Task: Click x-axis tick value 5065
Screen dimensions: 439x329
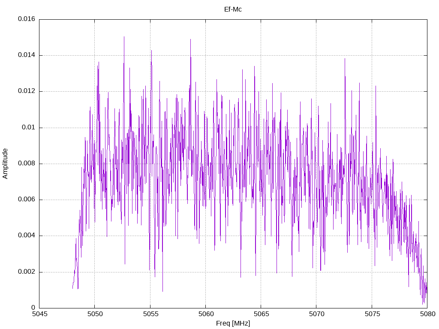Action: (262, 314)
